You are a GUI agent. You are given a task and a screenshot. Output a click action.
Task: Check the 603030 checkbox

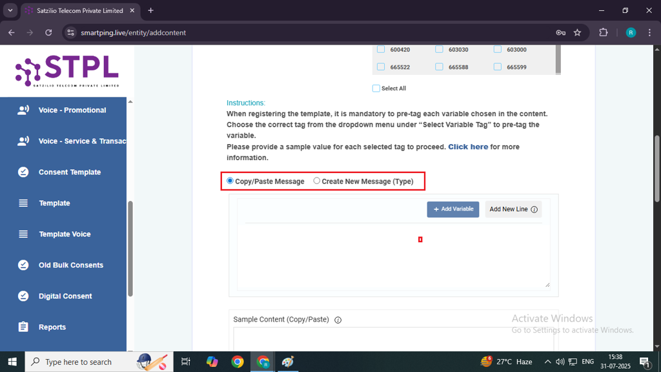tap(439, 49)
